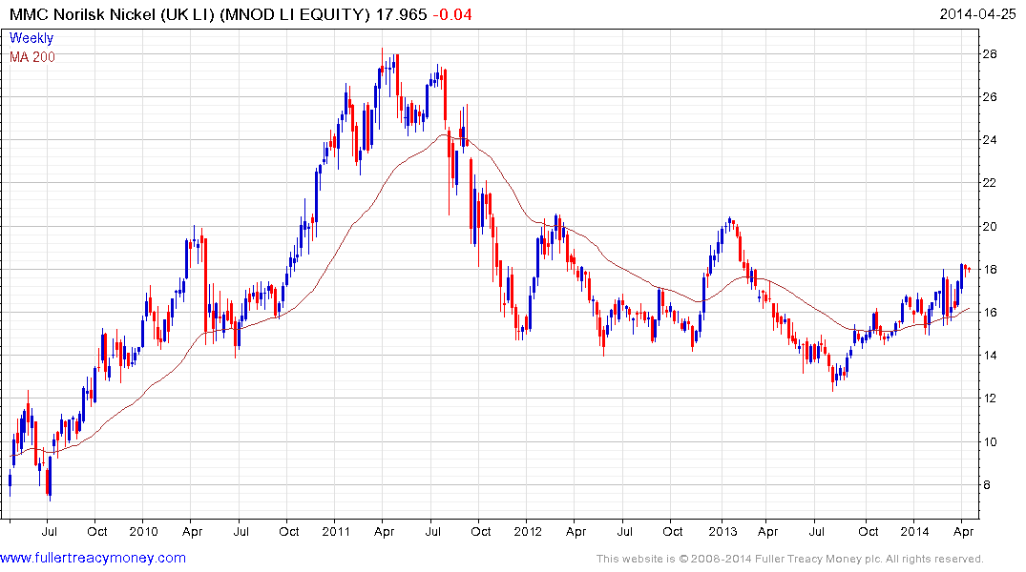Click the 10 price axis label
1026x572 pixels.
point(990,442)
